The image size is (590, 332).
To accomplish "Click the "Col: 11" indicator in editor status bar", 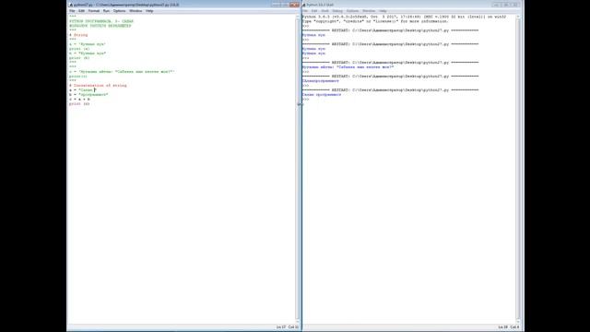I will coord(293,327).
